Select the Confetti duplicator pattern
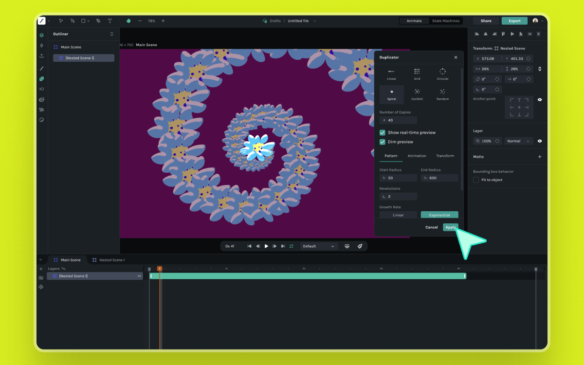 (x=417, y=94)
